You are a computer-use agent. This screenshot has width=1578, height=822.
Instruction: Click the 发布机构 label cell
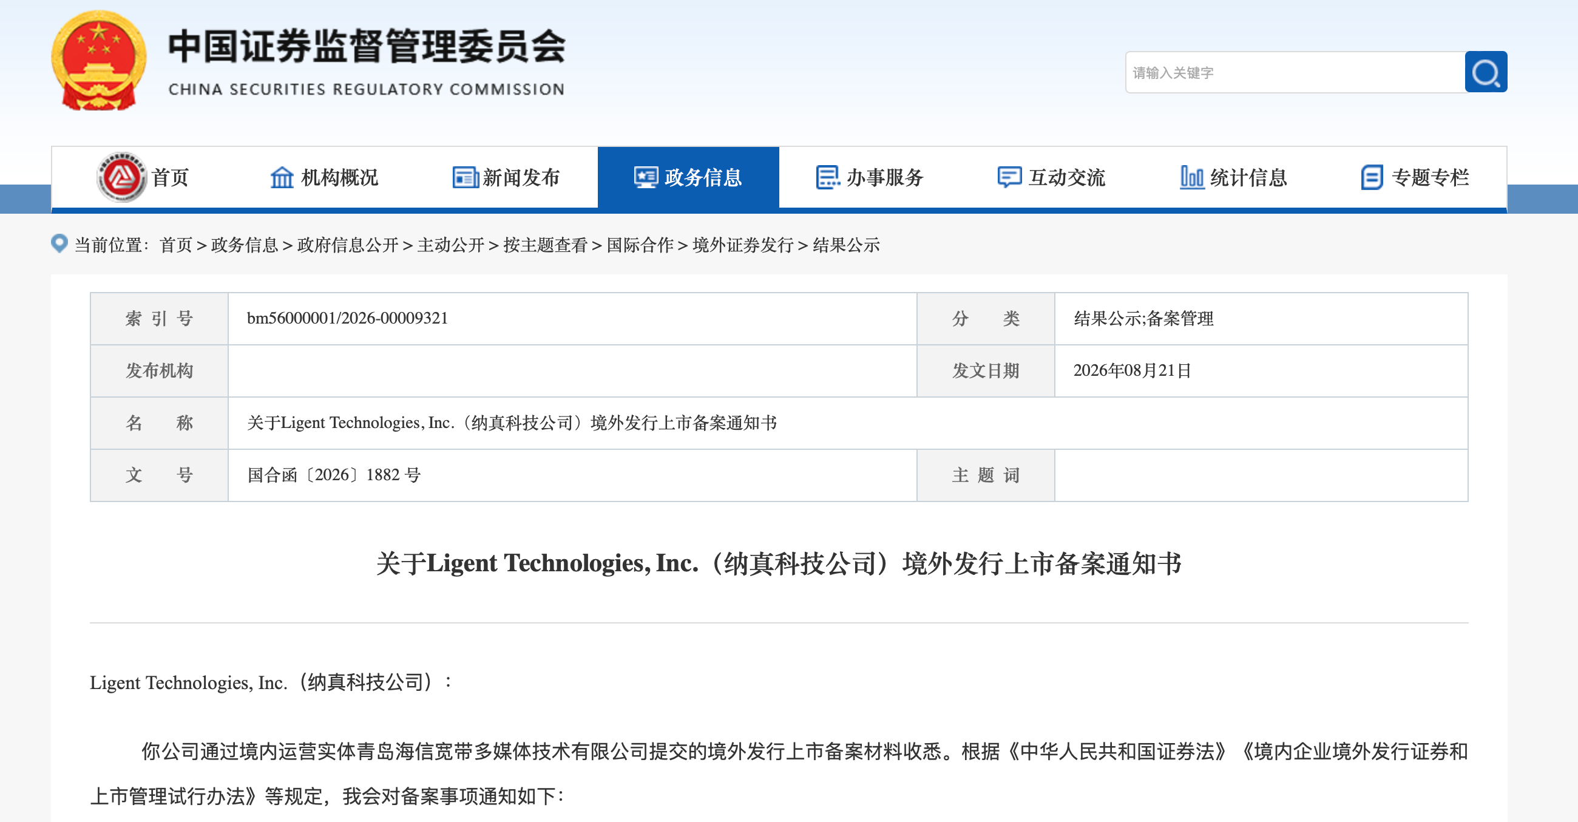click(x=159, y=370)
